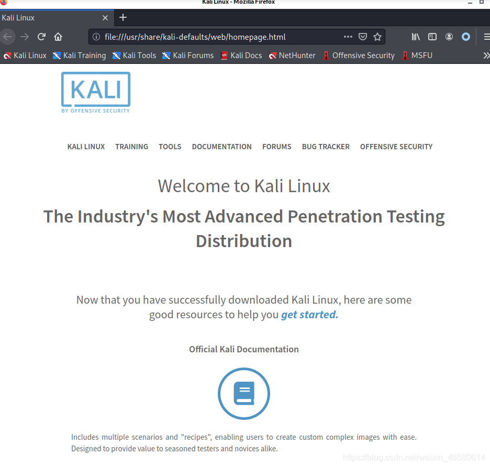This screenshot has width=490, height=467.
Task: Follow the 'get started.' link
Action: pyautogui.click(x=309, y=315)
